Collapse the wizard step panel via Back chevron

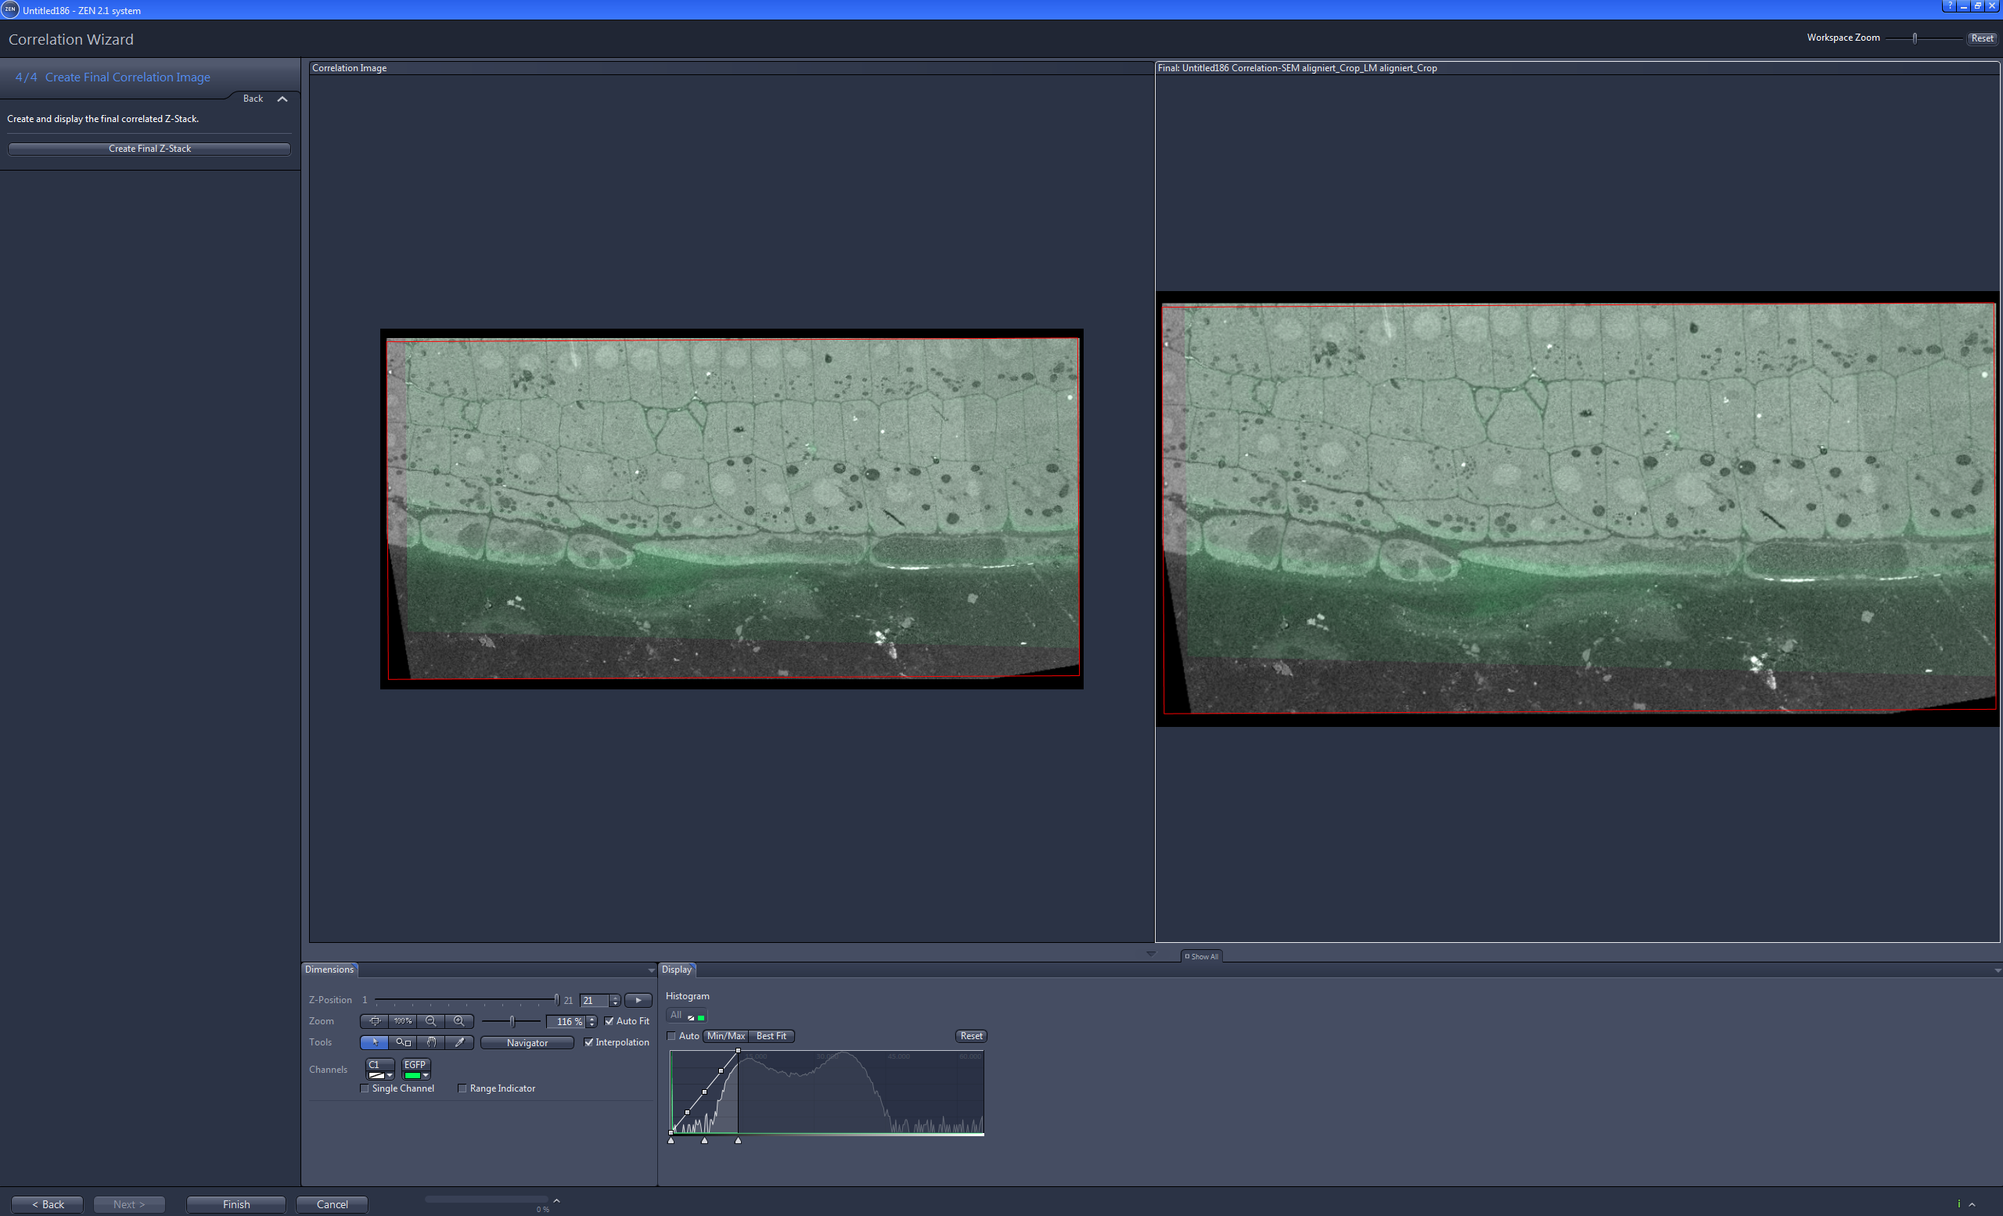click(x=282, y=99)
